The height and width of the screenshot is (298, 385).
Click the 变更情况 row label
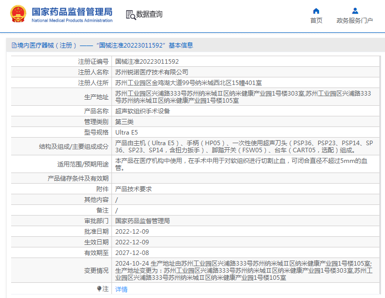(x=96, y=270)
